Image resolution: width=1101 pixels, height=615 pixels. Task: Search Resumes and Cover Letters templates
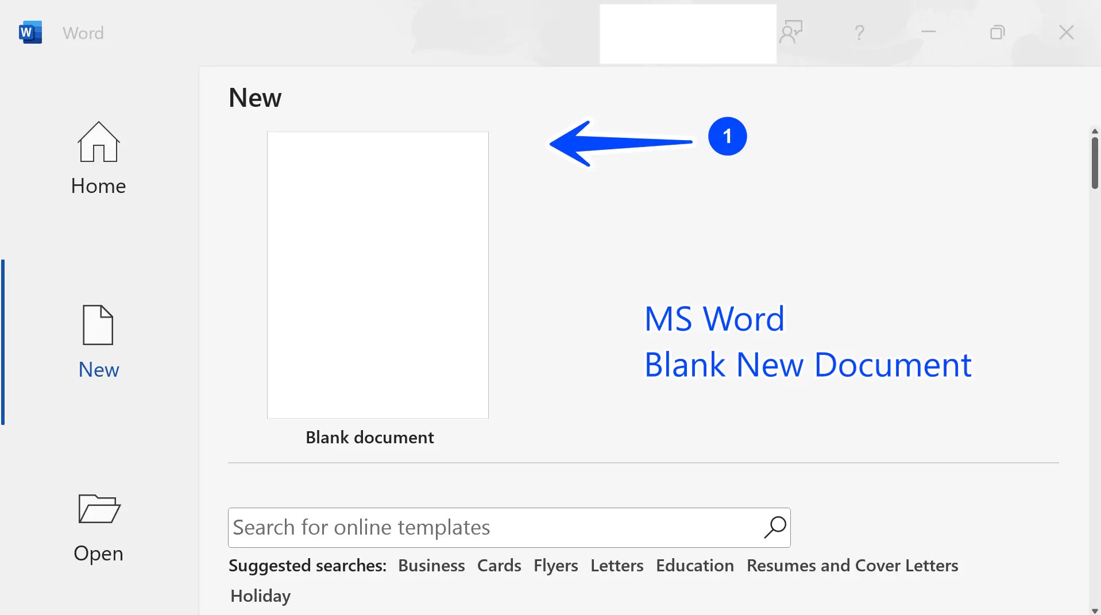coord(852,566)
